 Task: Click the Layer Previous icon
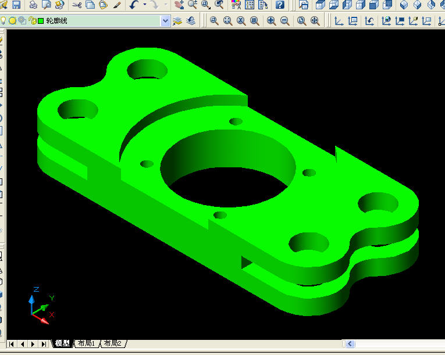tap(191, 21)
